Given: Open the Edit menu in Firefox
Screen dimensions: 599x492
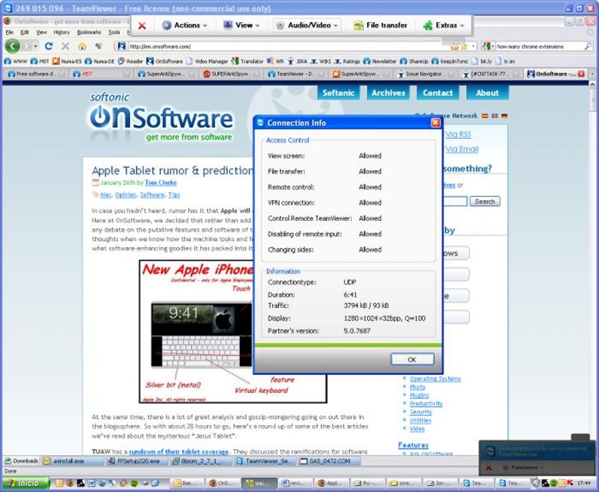Looking at the screenshot, I should [x=25, y=32].
